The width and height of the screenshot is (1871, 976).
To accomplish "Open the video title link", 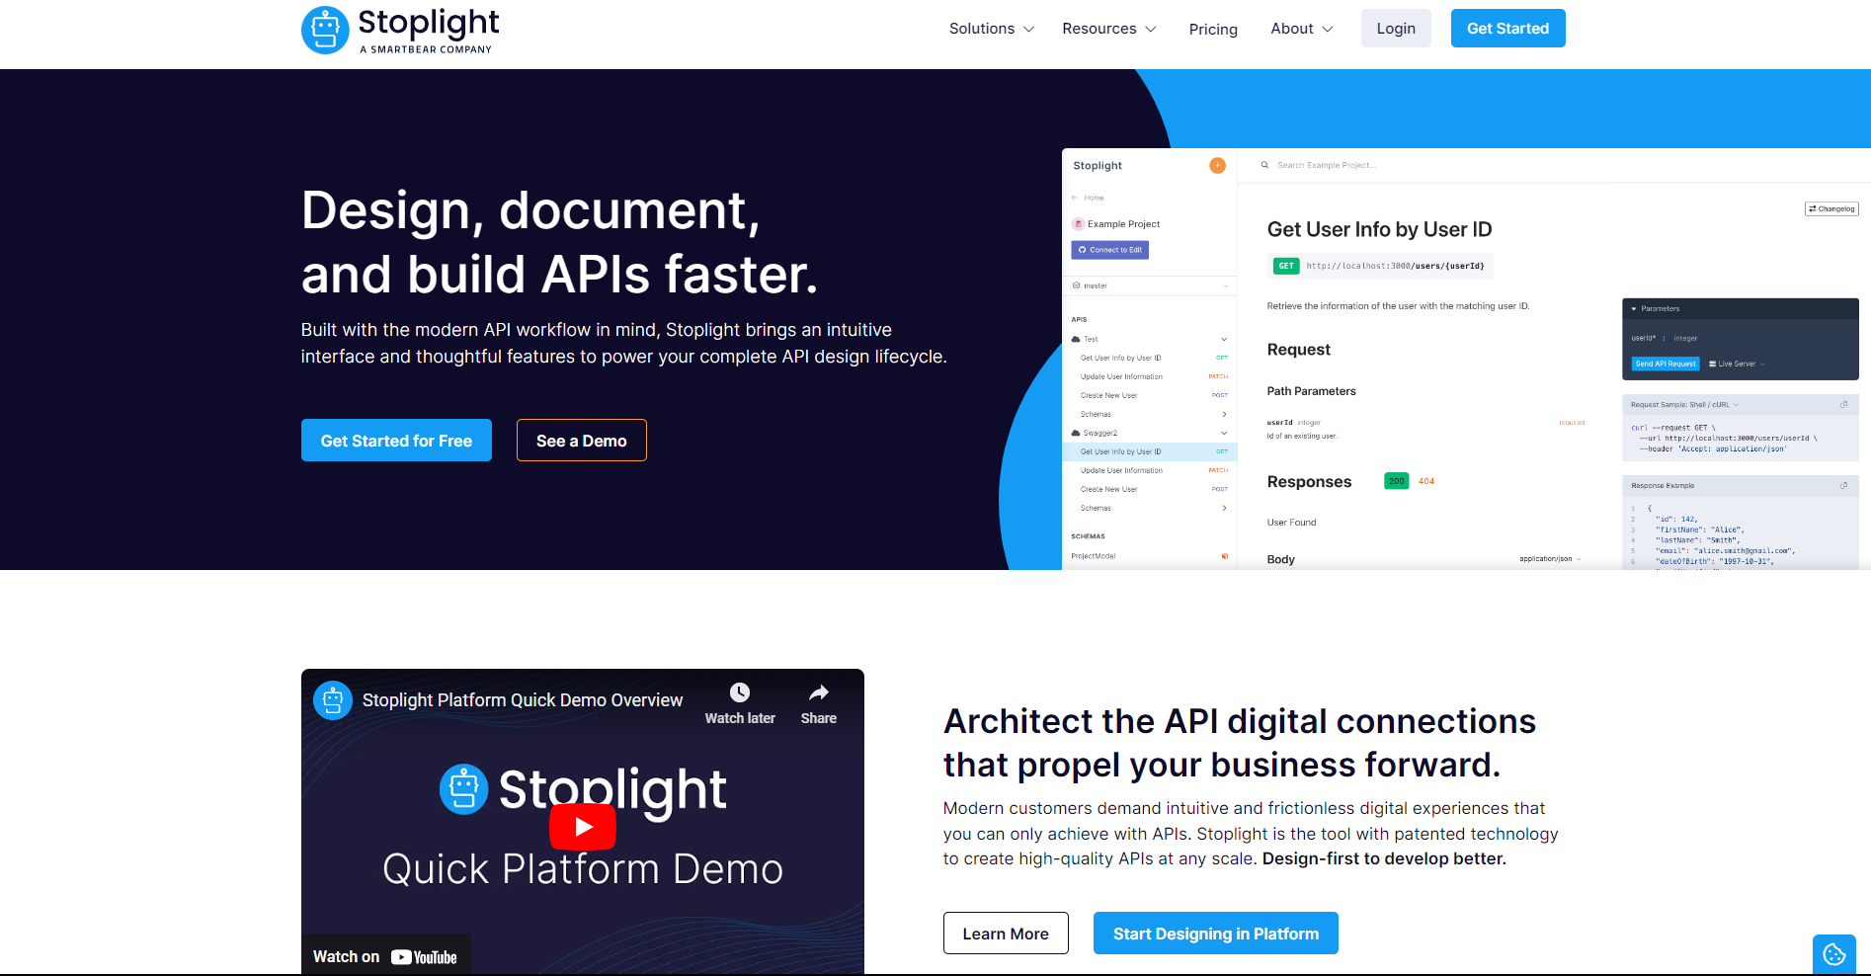I will [522, 700].
